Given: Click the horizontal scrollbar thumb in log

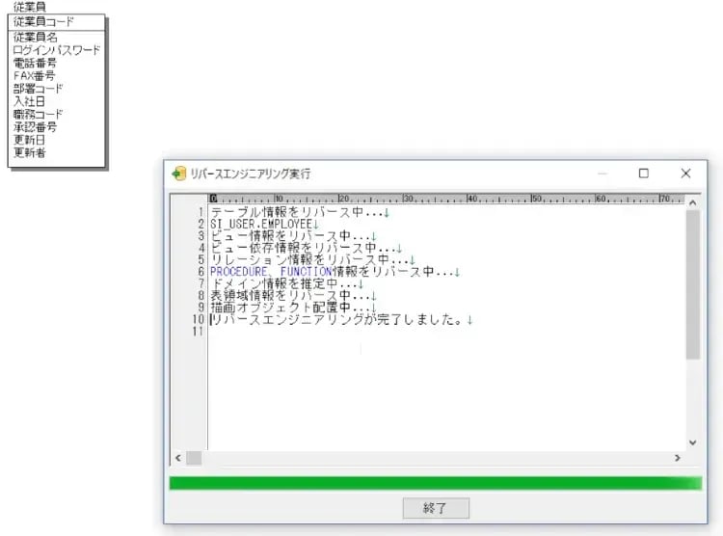Looking at the screenshot, I should (194, 457).
